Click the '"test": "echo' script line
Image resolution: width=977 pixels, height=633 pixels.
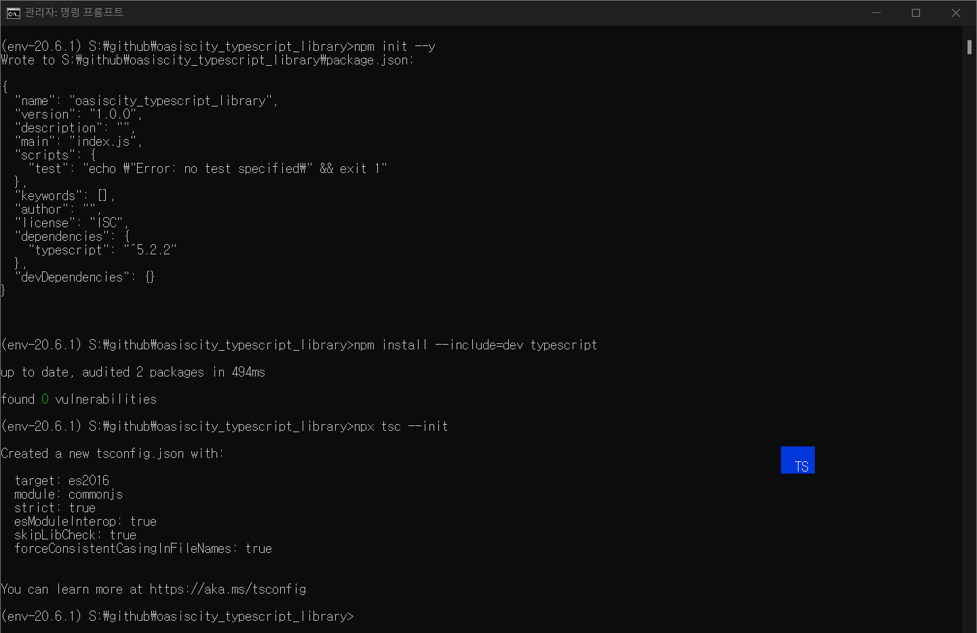[208, 168]
